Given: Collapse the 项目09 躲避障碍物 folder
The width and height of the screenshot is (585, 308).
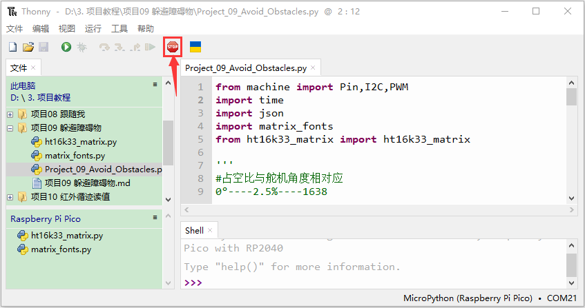Looking at the screenshot, I should [10, 128].
